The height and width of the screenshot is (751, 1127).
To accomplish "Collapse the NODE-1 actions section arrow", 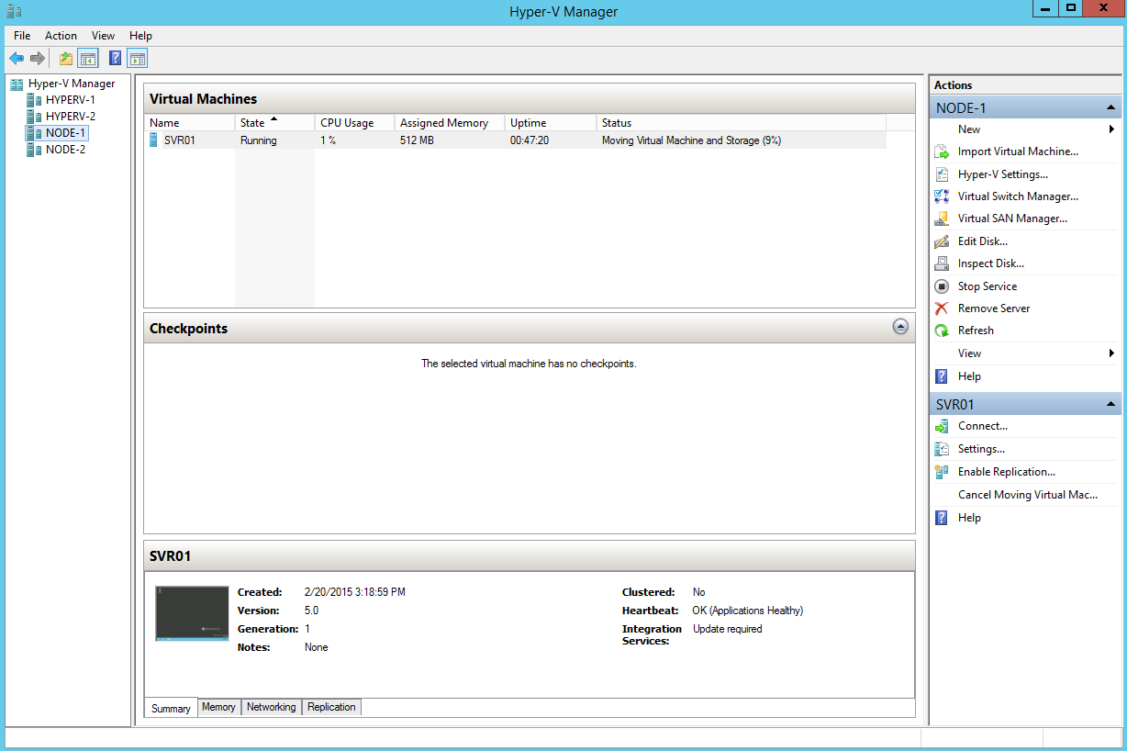I will coord(1111,108).
